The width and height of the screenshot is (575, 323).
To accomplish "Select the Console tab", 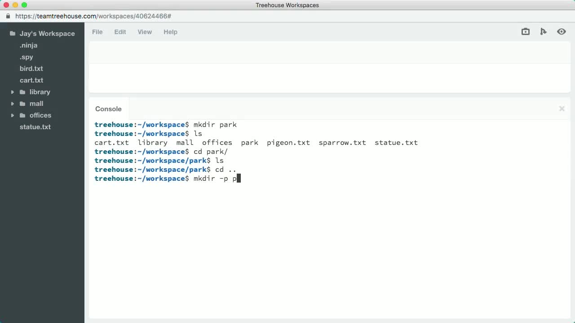I will point(108,109).
